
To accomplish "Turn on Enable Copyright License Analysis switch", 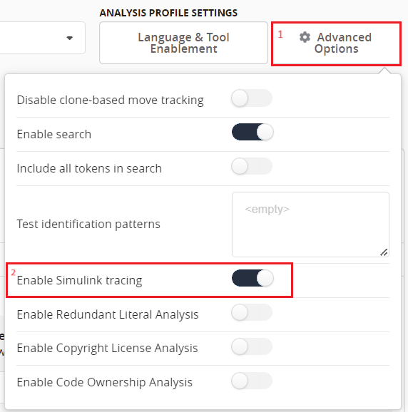I will [252, 346].
